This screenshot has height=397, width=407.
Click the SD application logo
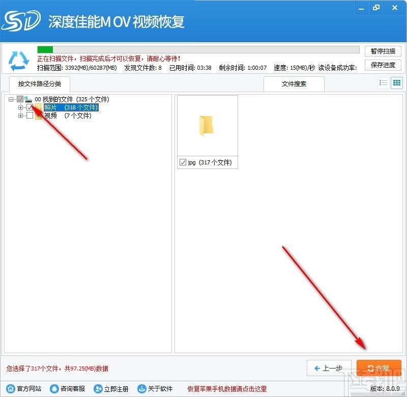(21, 21)
